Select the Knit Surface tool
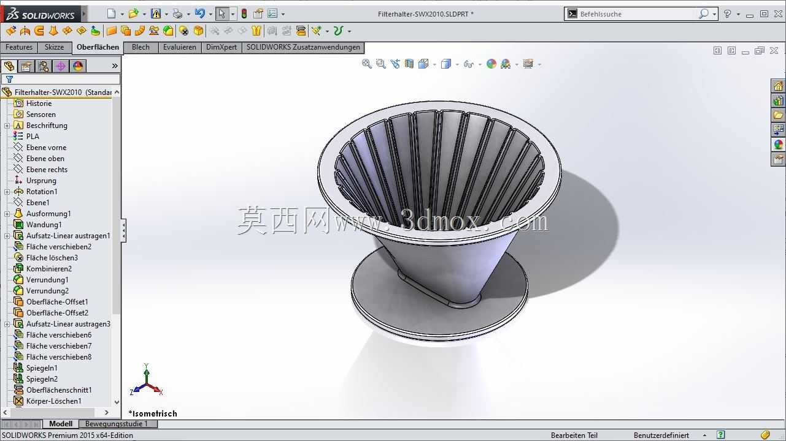Viewport: 786px width, 441px height. [256, 31]
